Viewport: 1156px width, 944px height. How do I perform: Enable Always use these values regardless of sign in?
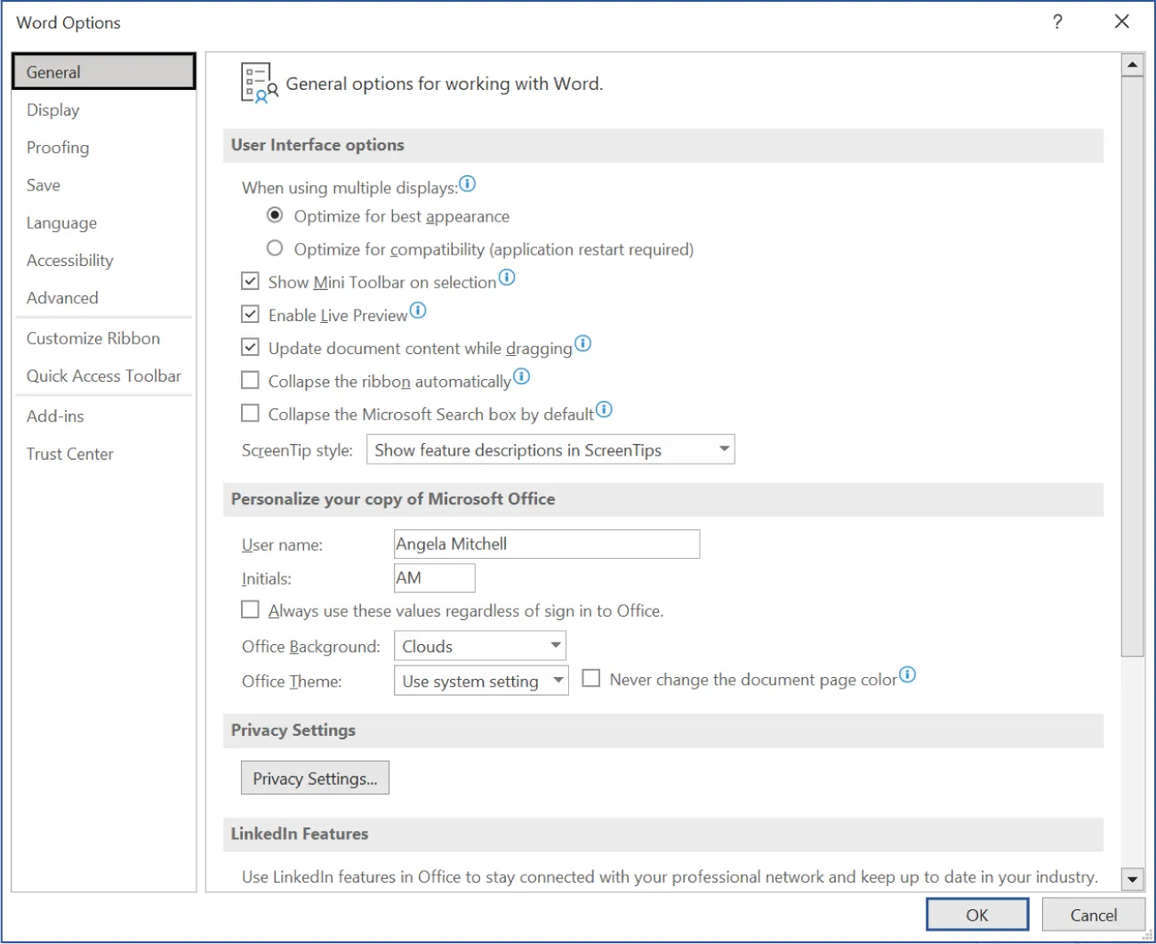pos(250,609)
